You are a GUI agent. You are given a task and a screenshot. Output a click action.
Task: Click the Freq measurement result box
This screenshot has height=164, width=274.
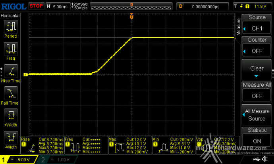pyautogui.click(x=86, y=145)
